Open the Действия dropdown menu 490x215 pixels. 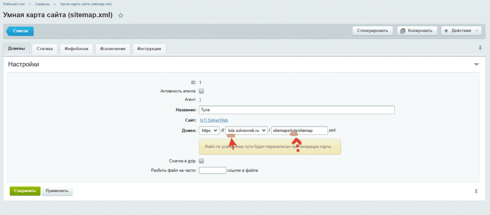(461, 31)
